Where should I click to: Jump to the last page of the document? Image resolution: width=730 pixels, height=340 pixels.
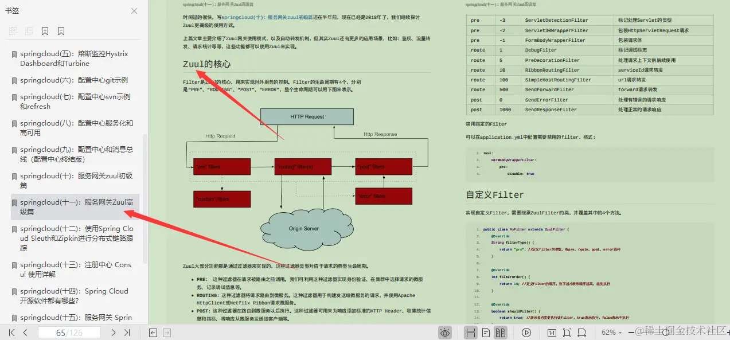click(127, 332)
